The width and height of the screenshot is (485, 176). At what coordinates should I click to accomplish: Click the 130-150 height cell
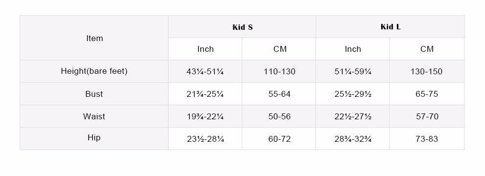coord(427,71)
